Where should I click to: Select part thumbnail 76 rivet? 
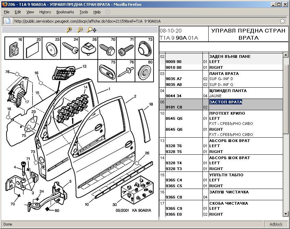(x=126, y=71)
